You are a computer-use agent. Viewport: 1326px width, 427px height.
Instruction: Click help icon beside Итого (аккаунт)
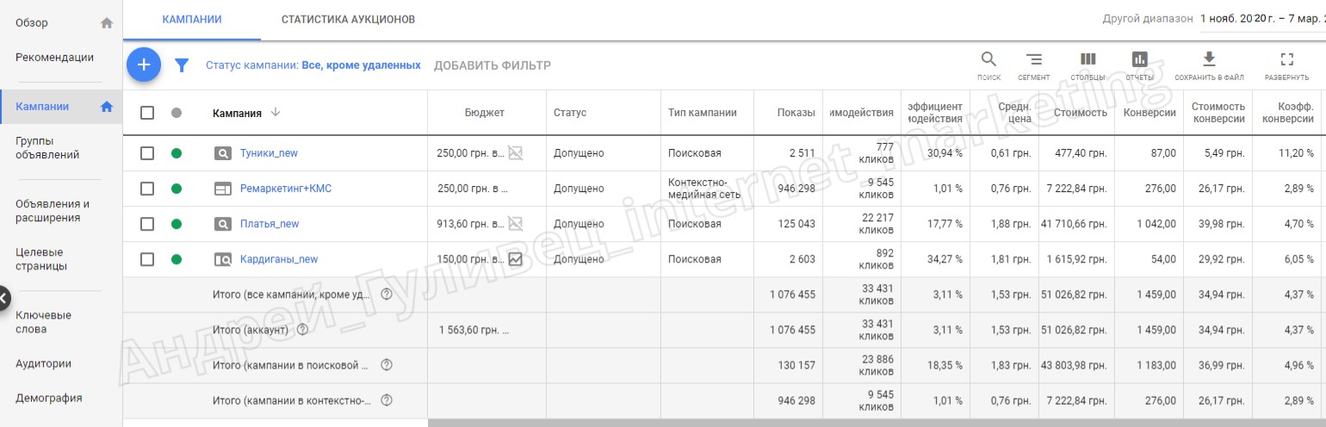coord(302,330)
